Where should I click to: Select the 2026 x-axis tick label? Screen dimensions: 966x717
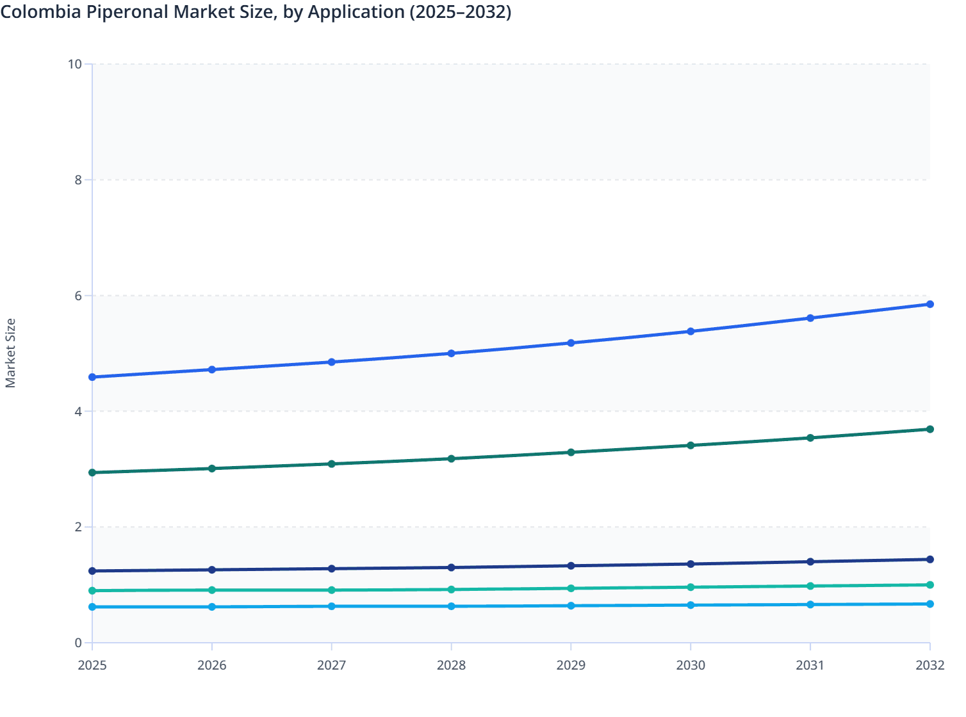coord(212,665)
